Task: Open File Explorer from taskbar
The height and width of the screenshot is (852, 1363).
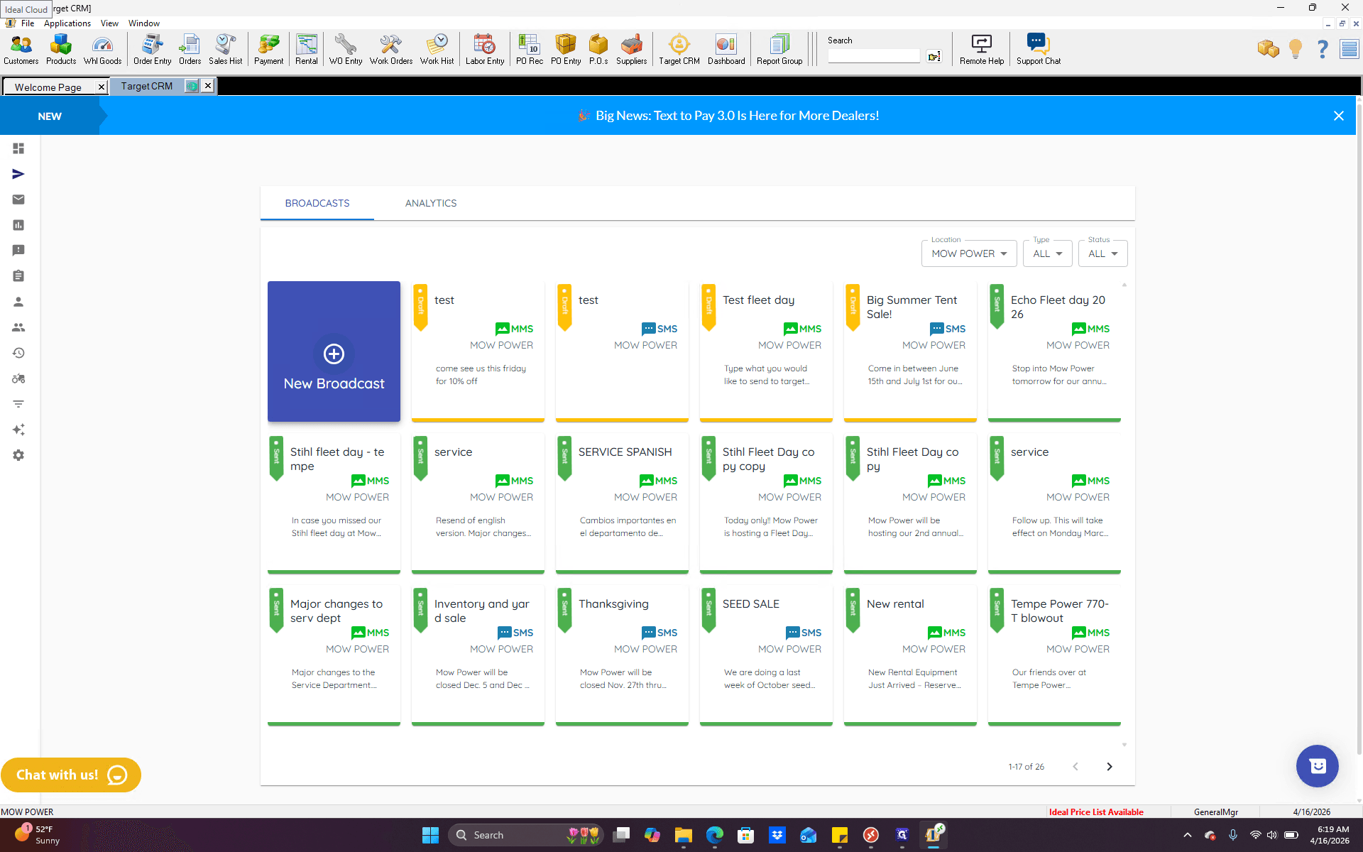Action: pyautogui.click(x=683, y=835)
